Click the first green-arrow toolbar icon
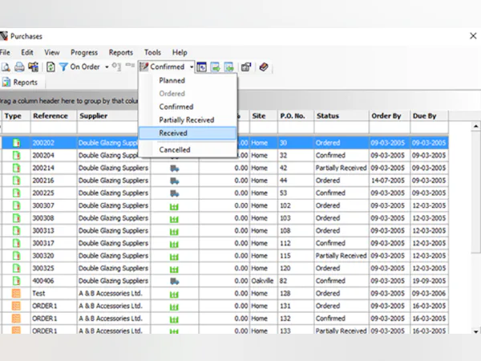Screen dimensions: 481x361 216,67
